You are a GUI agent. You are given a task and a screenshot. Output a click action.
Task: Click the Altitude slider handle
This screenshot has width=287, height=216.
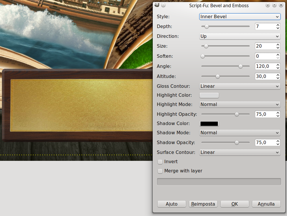218,77
